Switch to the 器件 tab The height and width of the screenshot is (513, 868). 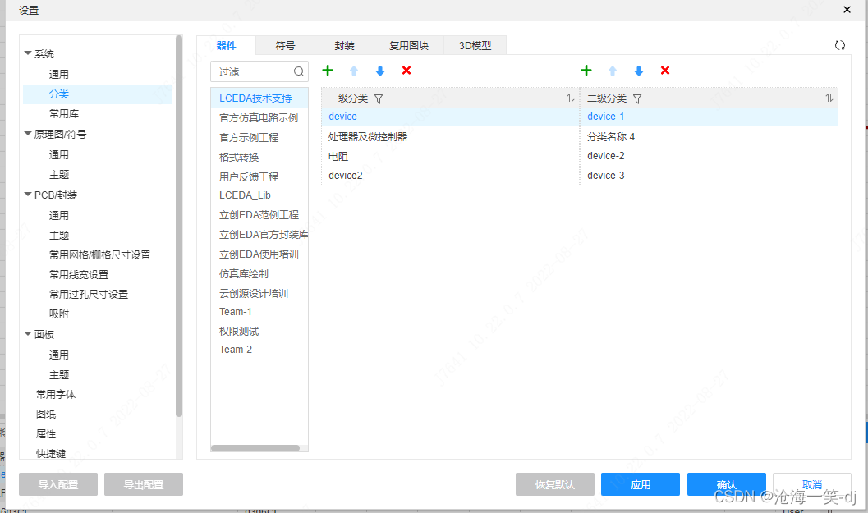coord(226,45)
